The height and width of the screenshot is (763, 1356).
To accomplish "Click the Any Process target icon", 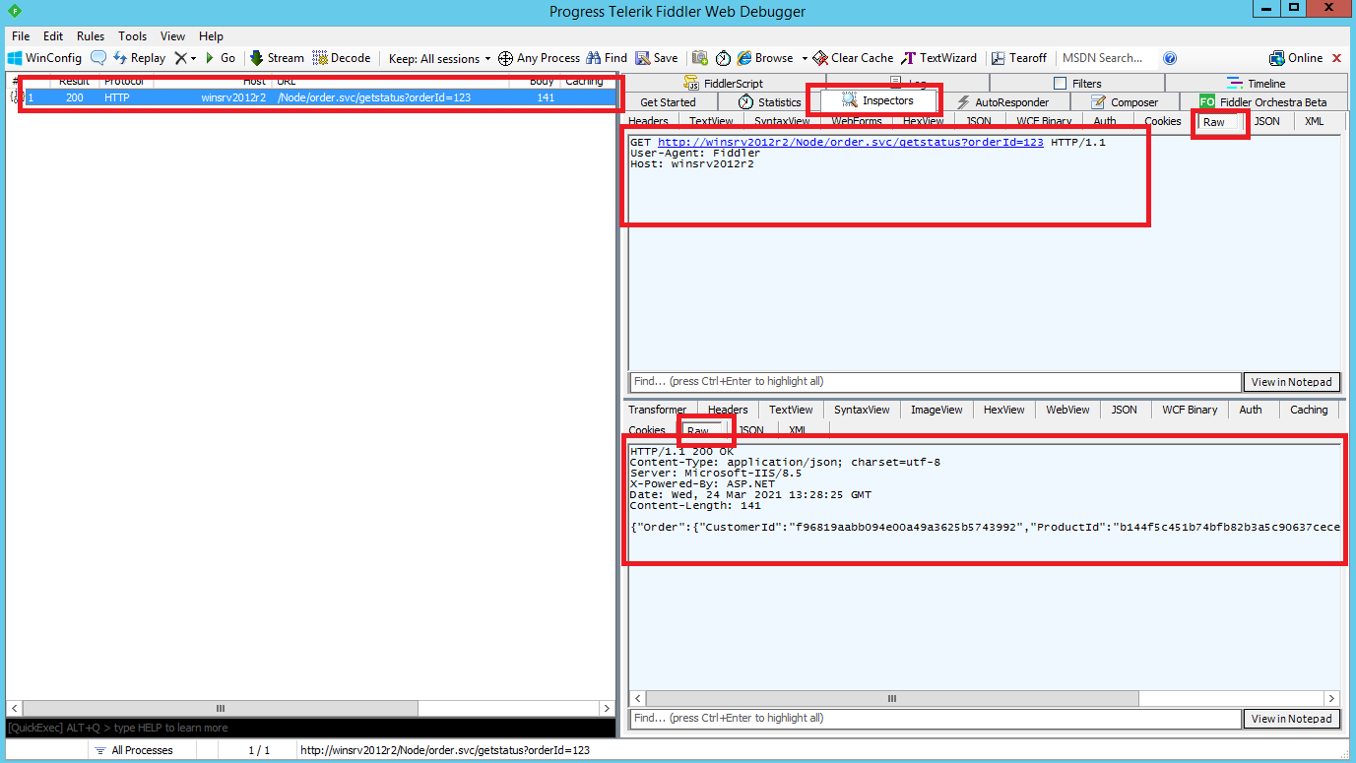I will point(505,58).
